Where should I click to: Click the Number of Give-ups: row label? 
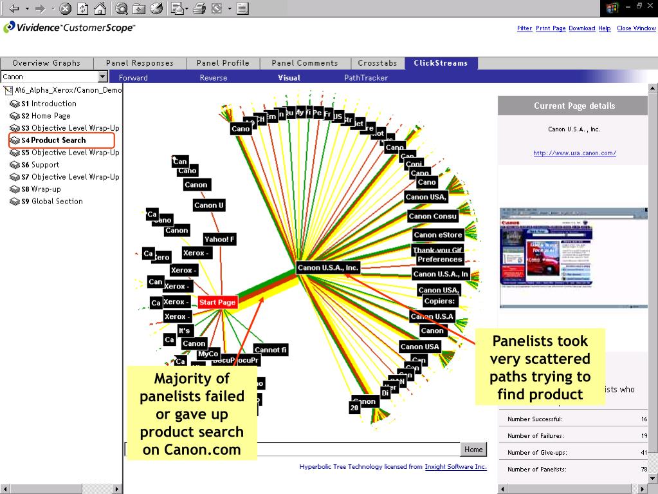click(x=537, y=452)
